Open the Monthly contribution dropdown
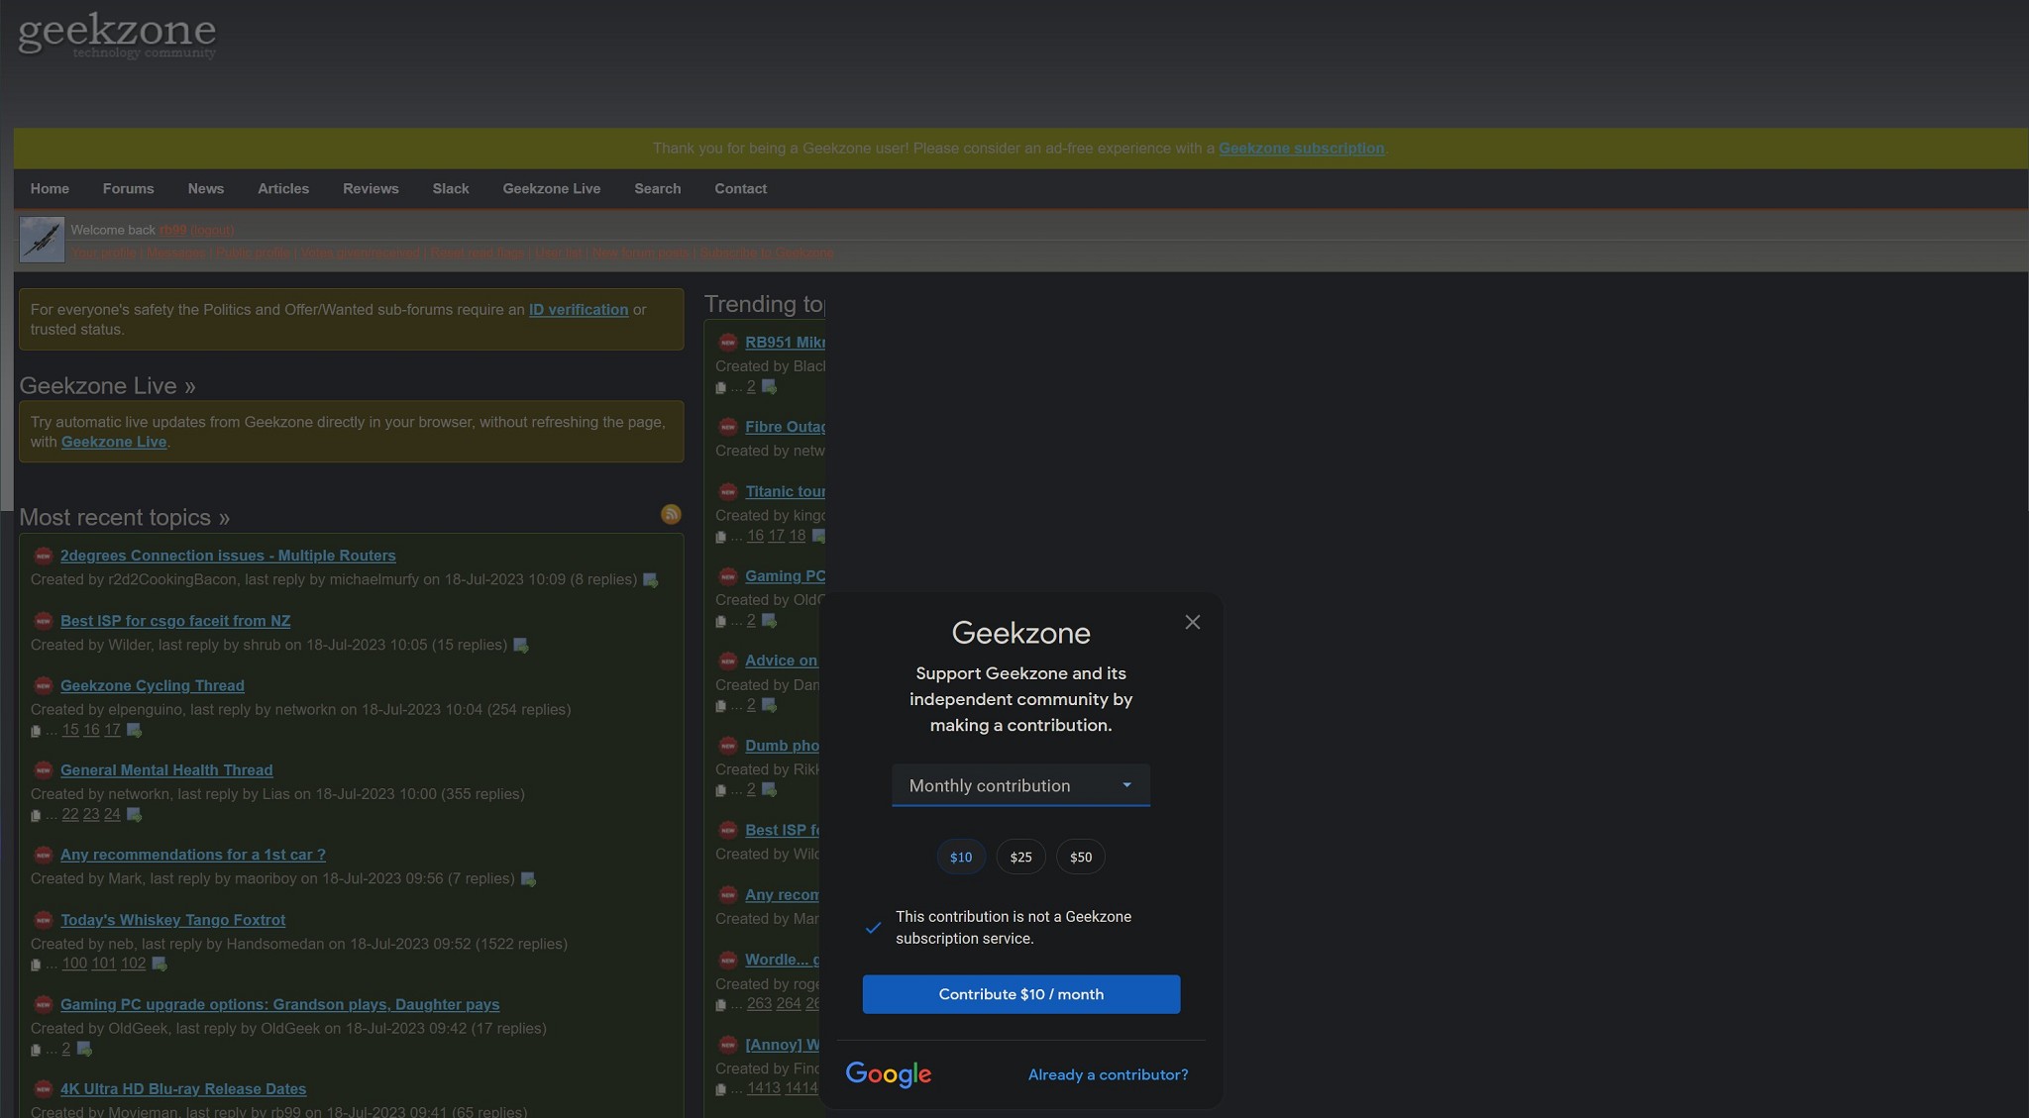The image size is (2029, 1118). tap(1020, 785)
